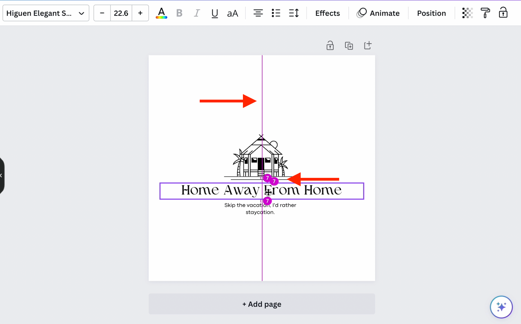Decrease font size with minus button
521x324 pixels.
[x=102, y=13]
